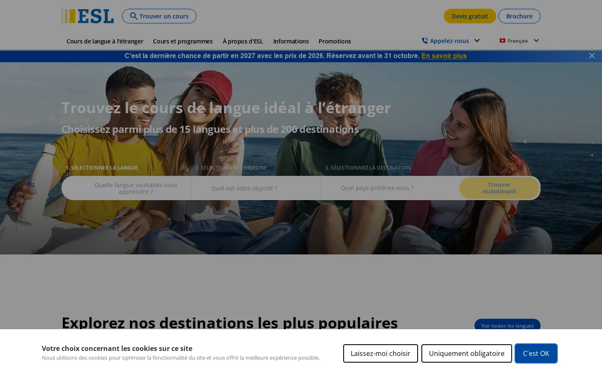The width and height of the screenshot is (602, 376).
Task: Click the 'Nous utilisons des cookies' description text
Action: pyautogui.click(x=181, y=358)
